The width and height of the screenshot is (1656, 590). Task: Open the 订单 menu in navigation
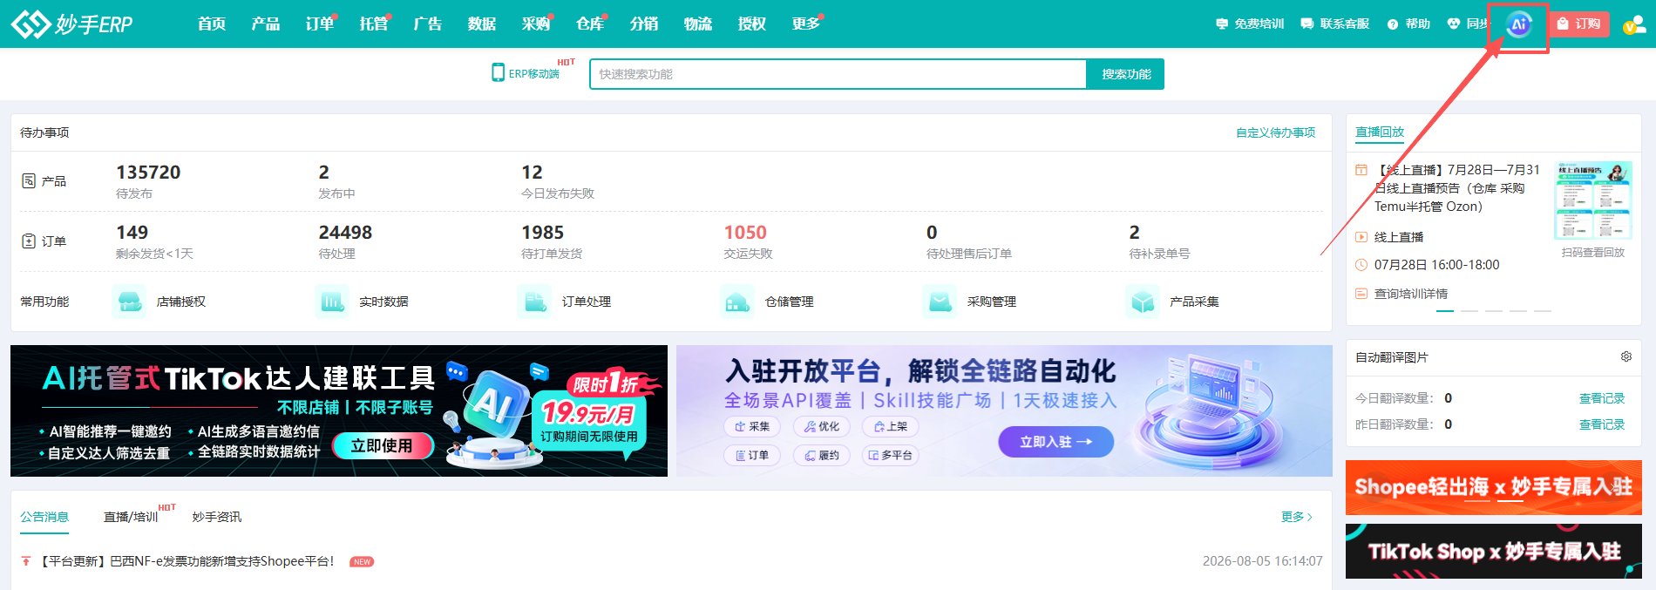coord(320,24)
